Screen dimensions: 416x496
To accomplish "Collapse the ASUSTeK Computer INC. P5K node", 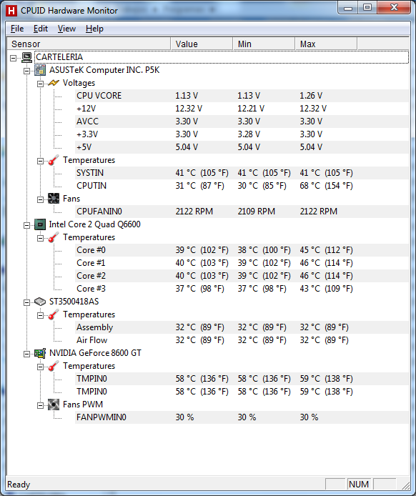I will click(x=27, y=71).
